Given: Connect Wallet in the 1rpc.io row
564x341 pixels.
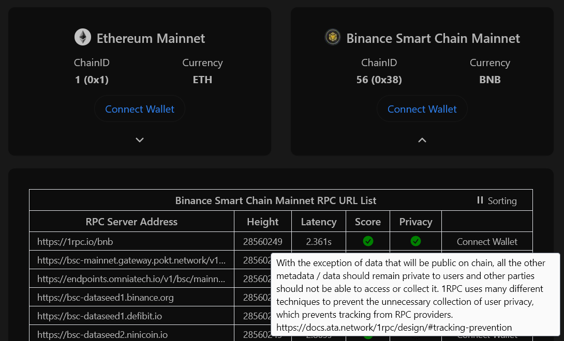Looking at the screenshot, I should point(487,241).
